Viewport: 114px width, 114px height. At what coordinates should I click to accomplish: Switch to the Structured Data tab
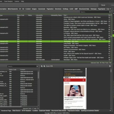click(84, 9)
